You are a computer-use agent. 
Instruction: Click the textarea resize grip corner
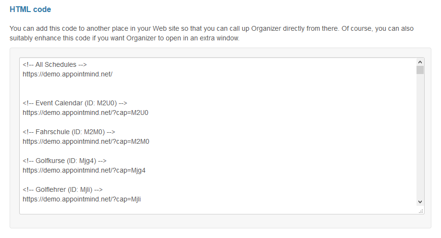click(421, 211)
